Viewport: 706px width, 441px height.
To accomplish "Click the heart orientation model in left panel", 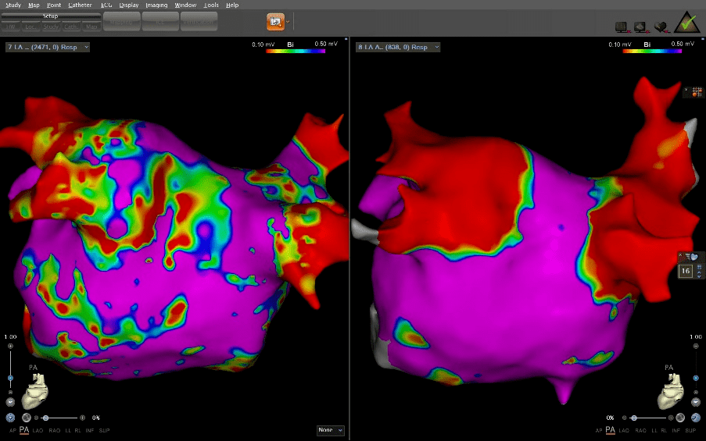I will (36, 391).
